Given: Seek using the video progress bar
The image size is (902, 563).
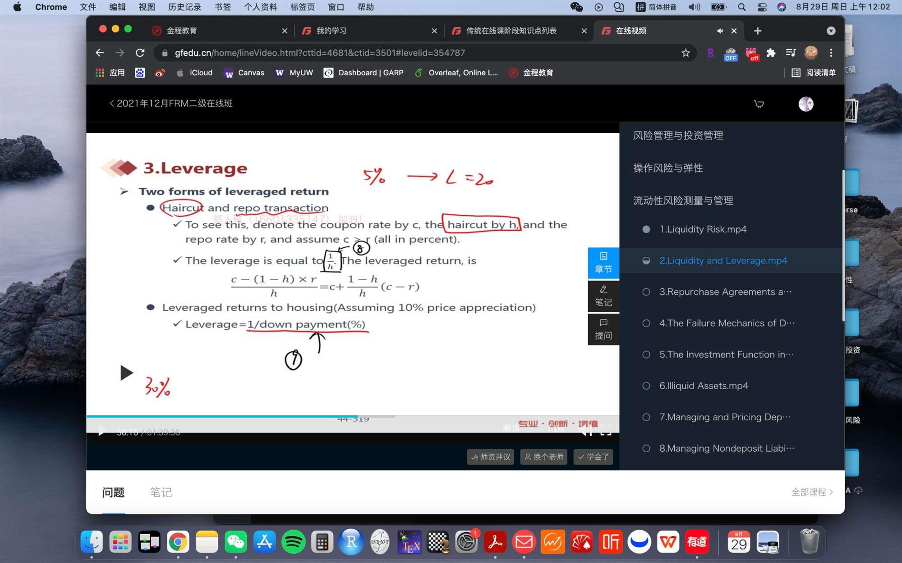Looking at the screenshot, I should [353, 417].
